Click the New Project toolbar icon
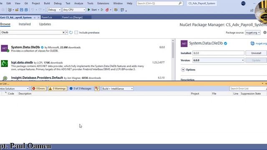The image size is (267, 150). (x=10, y=10)
